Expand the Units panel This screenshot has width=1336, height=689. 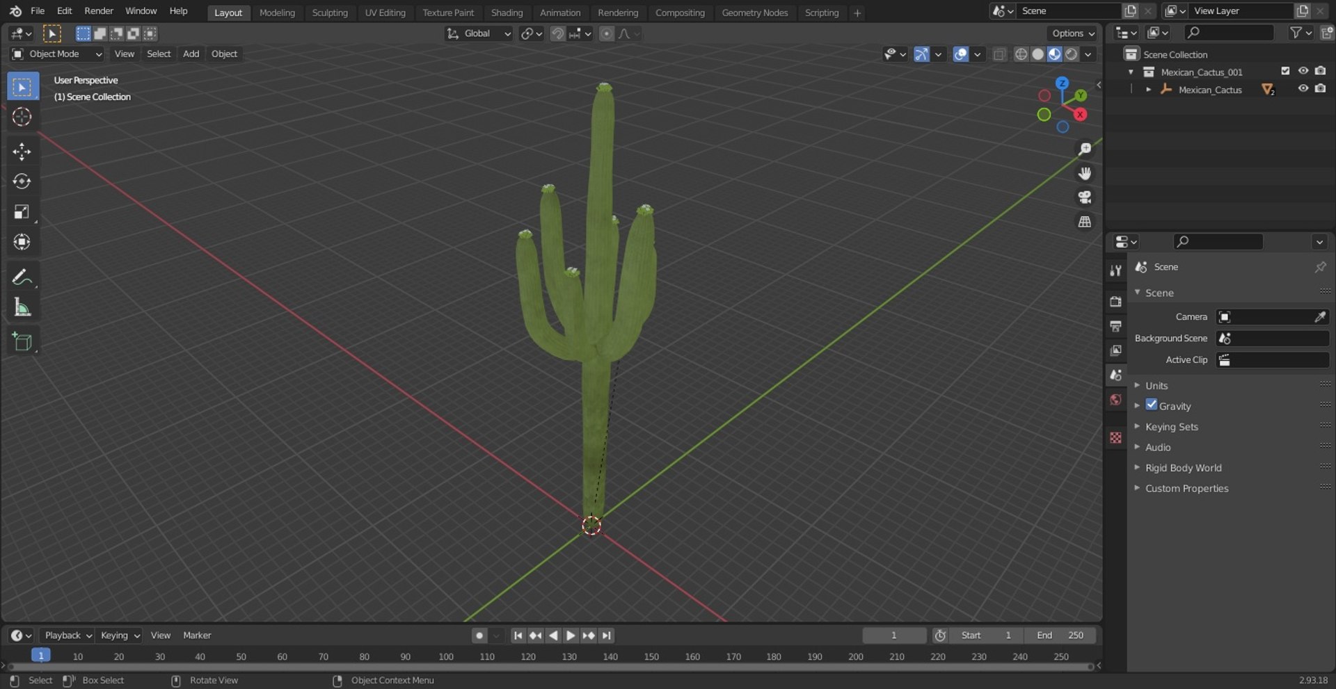1156,386
